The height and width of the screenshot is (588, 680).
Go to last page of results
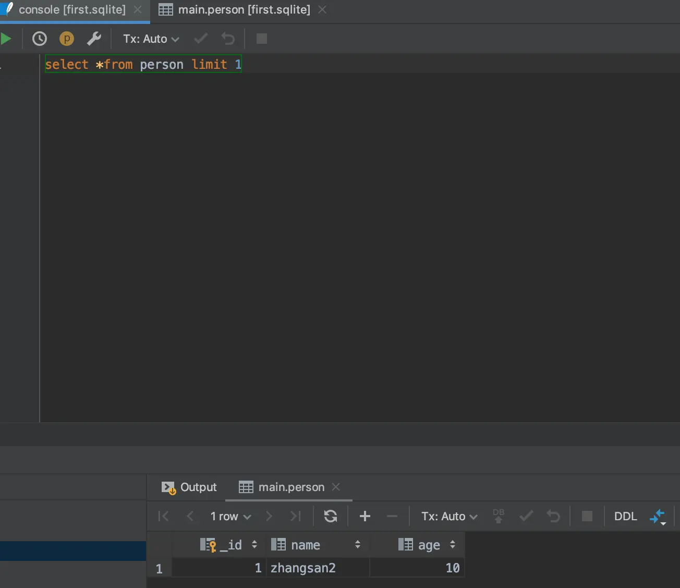[296, 516]
